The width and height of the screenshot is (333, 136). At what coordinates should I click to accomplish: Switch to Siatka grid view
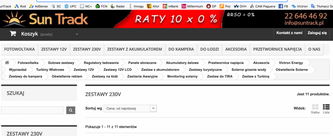(x=315, y=109)
